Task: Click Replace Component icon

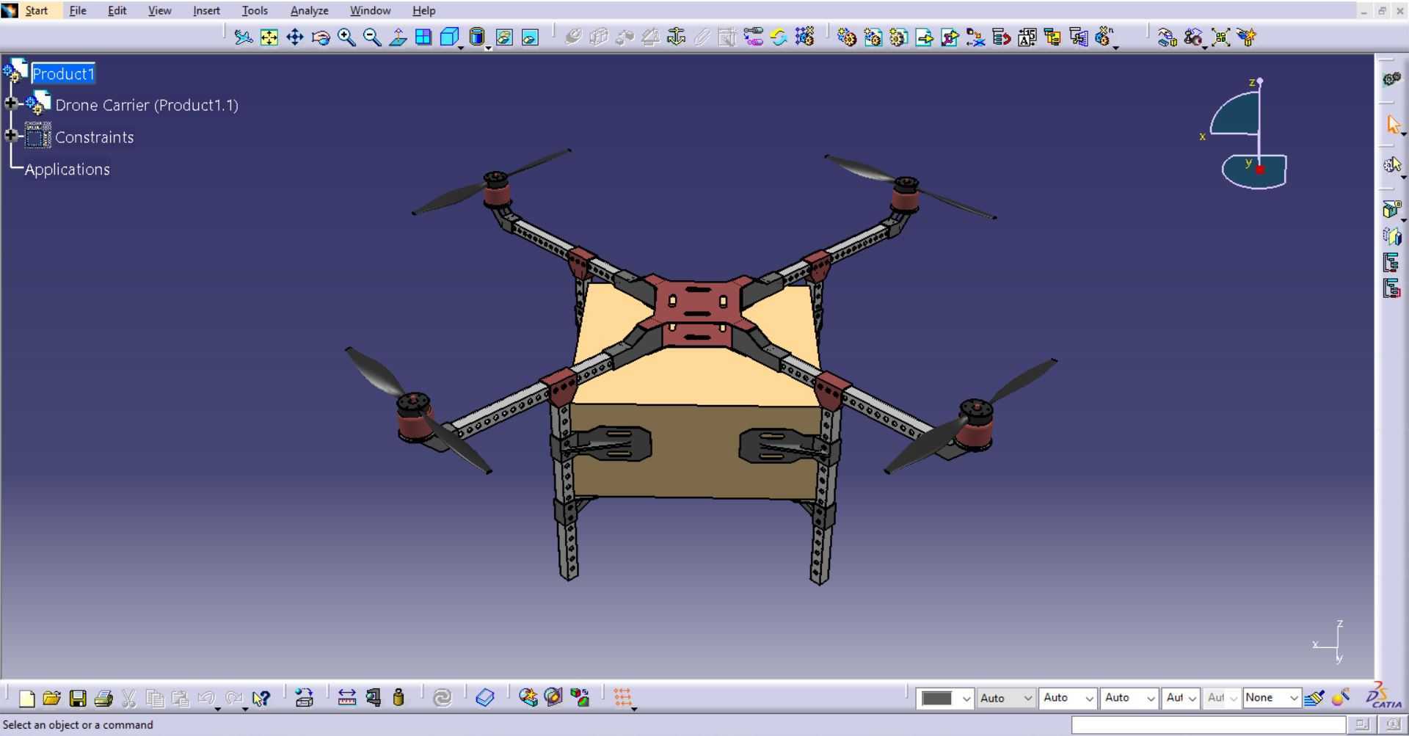Action: tap(975, 37)
